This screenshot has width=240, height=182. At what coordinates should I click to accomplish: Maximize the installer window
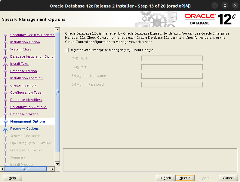tap(225, 6)
